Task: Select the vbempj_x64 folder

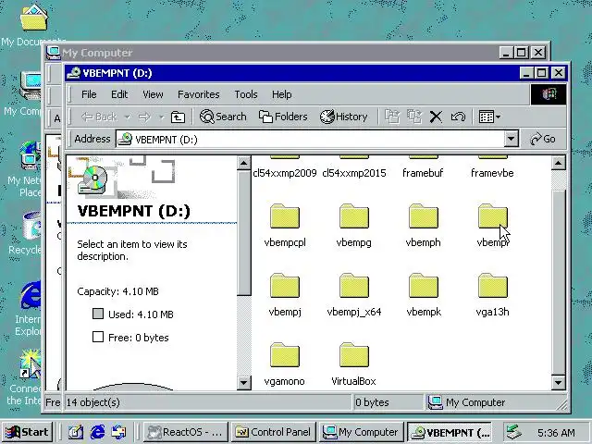Action: coord(353,295)
